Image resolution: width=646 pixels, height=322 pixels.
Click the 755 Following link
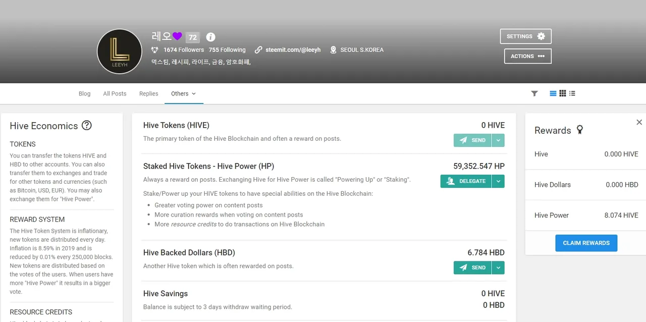click(227, 50)
